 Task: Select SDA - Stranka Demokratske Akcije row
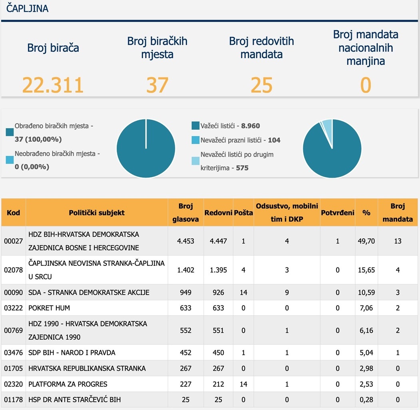pos(89,292)
